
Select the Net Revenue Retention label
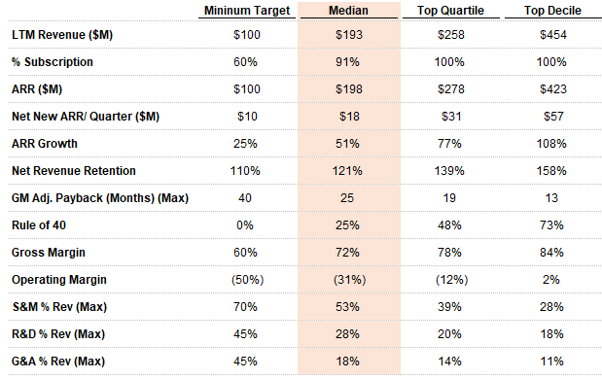[74, 171]
